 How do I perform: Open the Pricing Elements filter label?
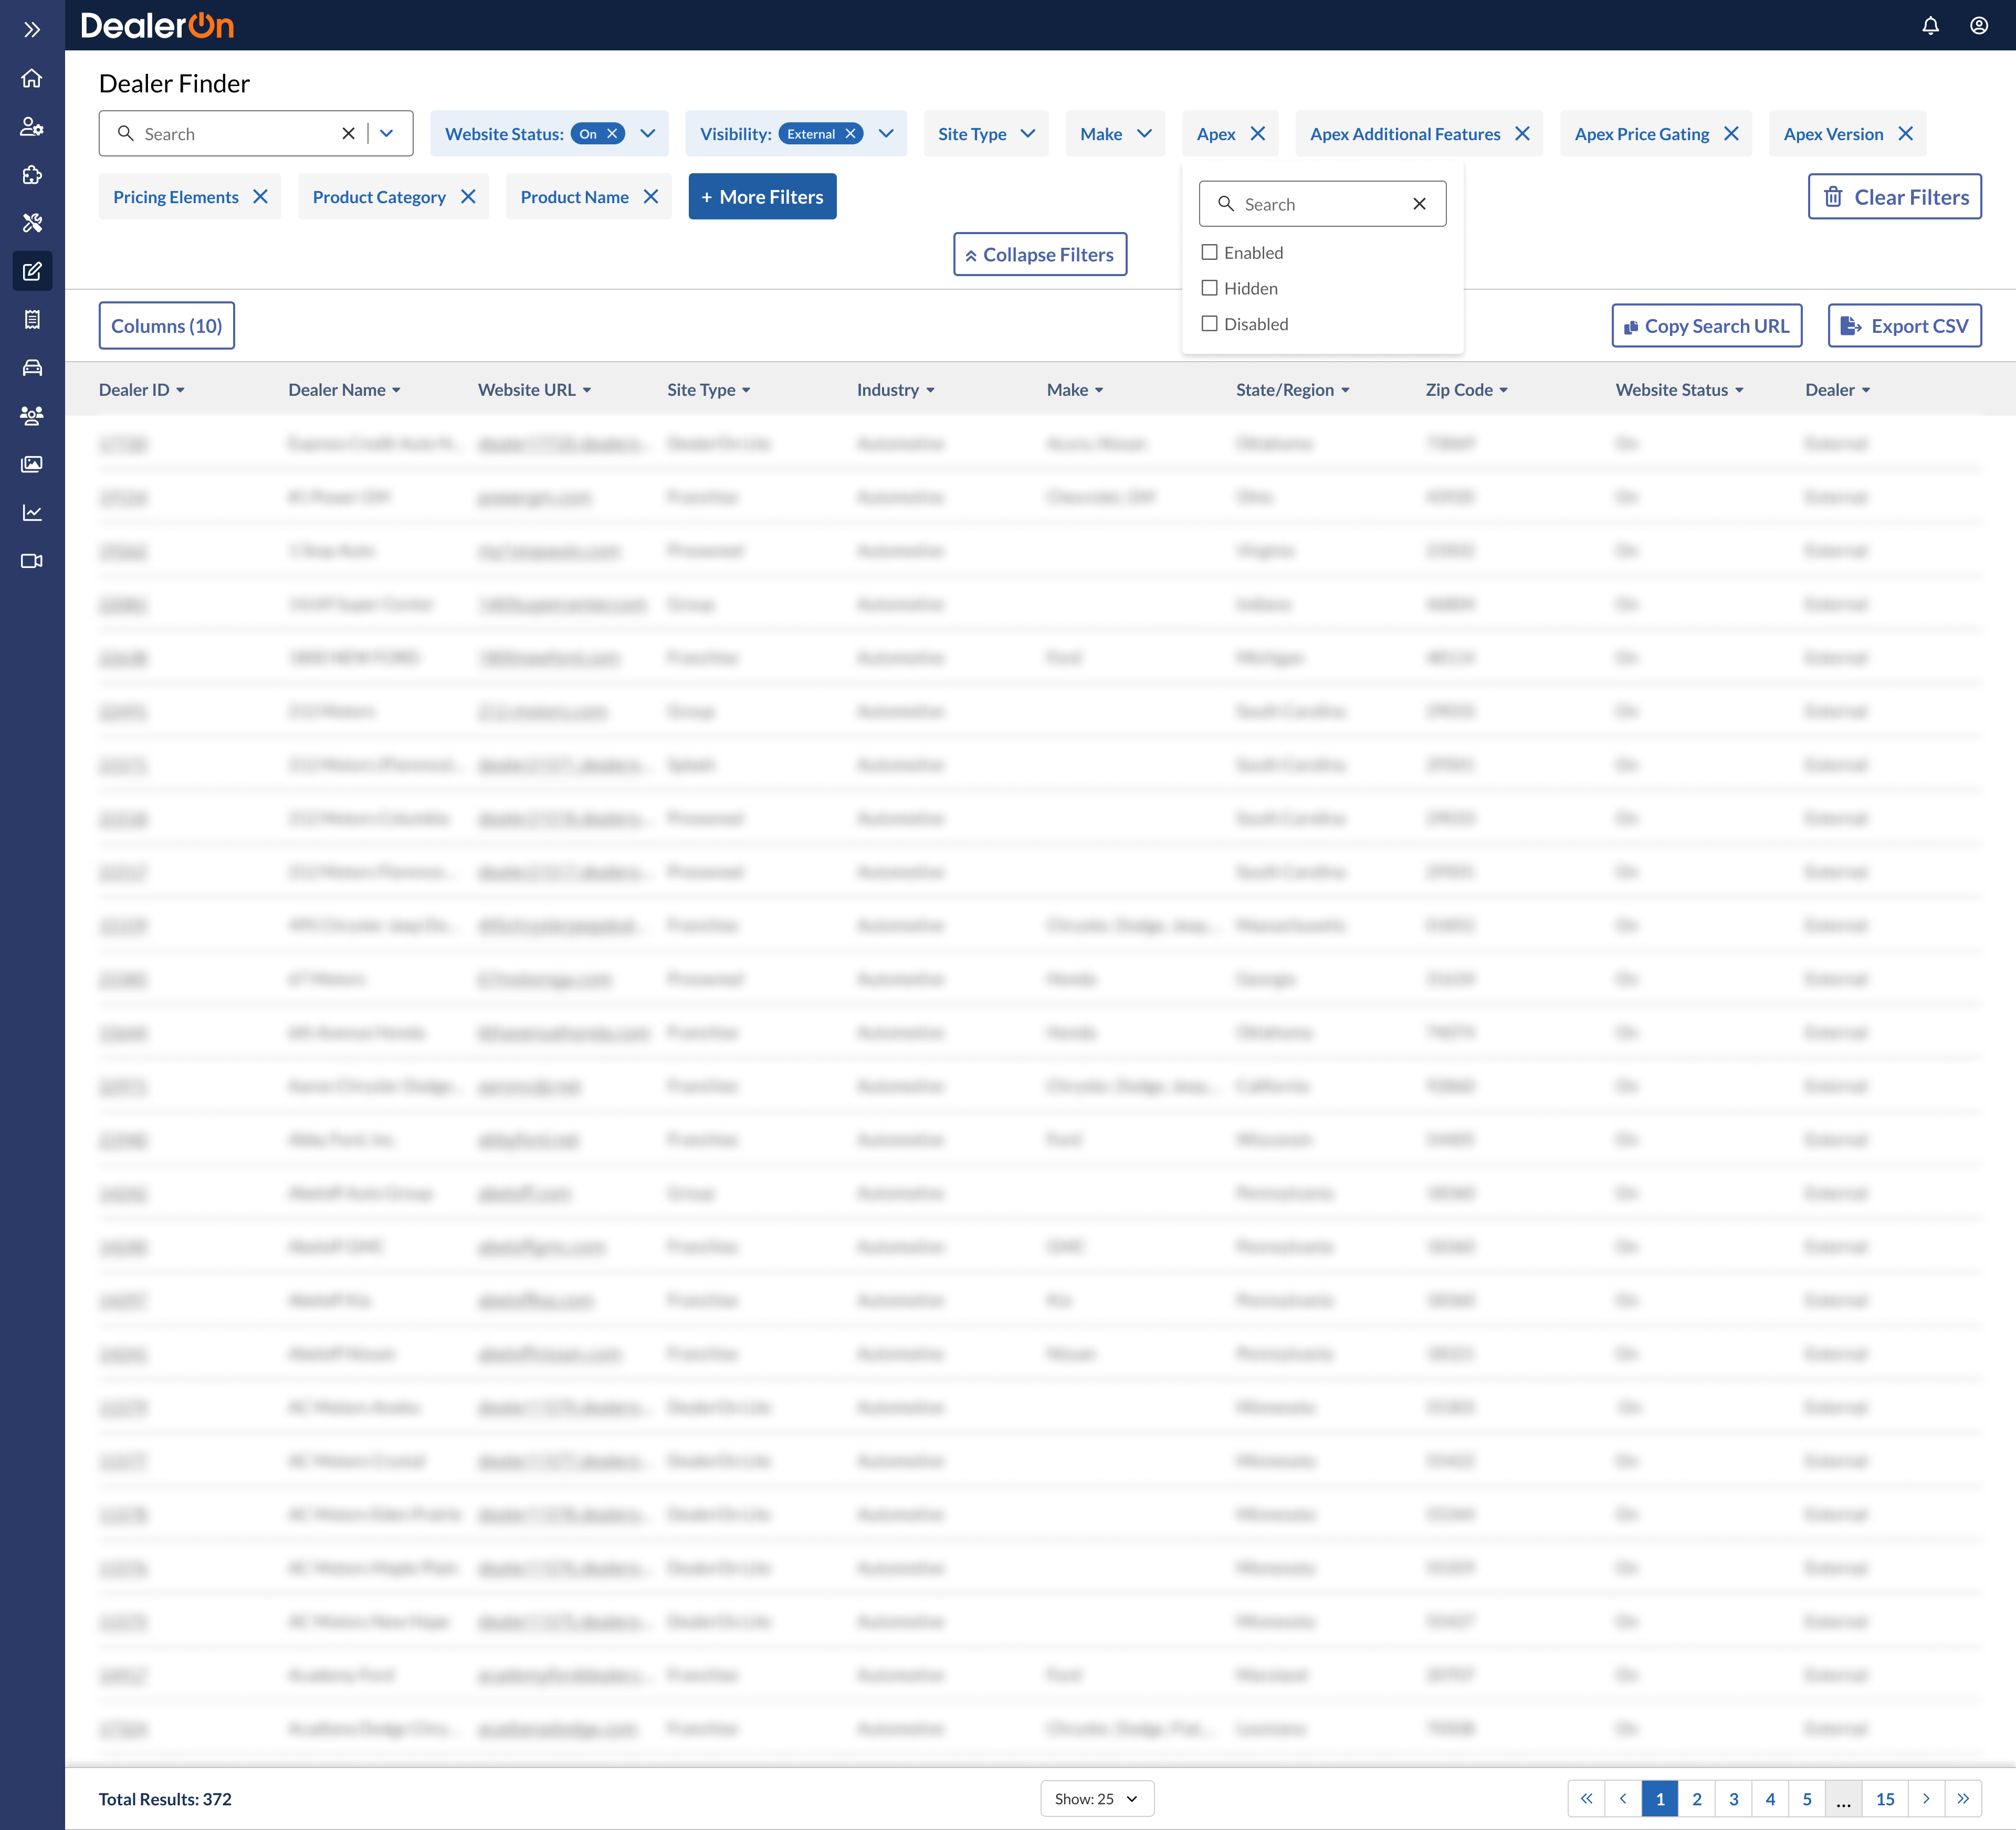click(x=176, y=197)
